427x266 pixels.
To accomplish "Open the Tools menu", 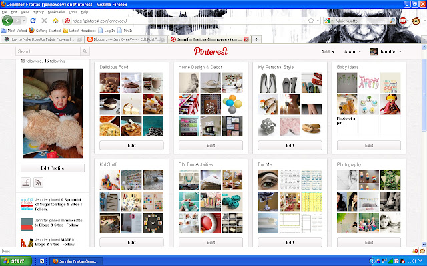I will [73, 12].
